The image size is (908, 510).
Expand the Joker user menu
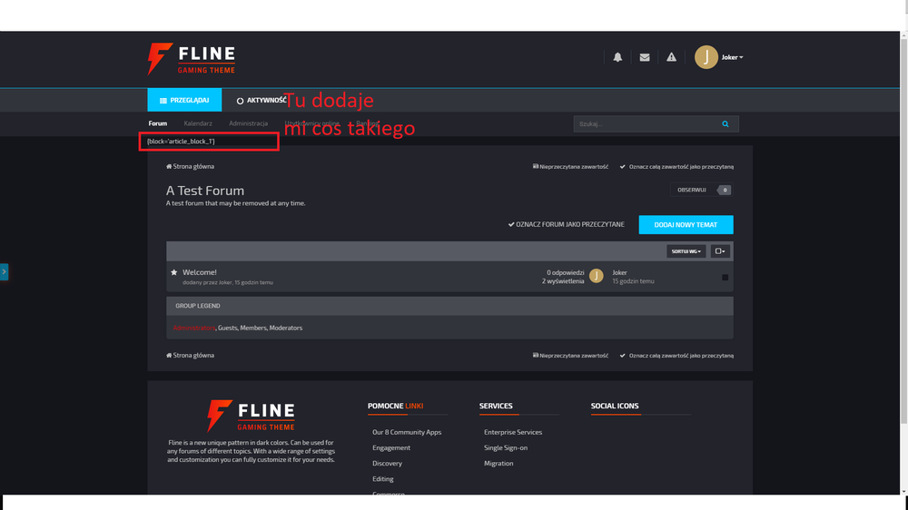point(733,57)
